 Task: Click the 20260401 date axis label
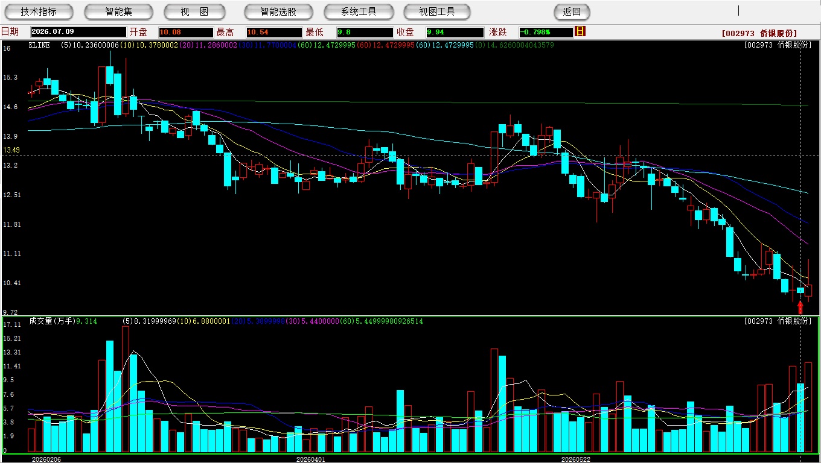(310, 459)
